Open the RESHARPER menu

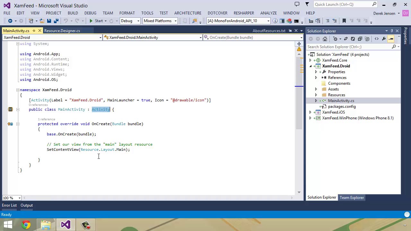(x=244, y=13)
